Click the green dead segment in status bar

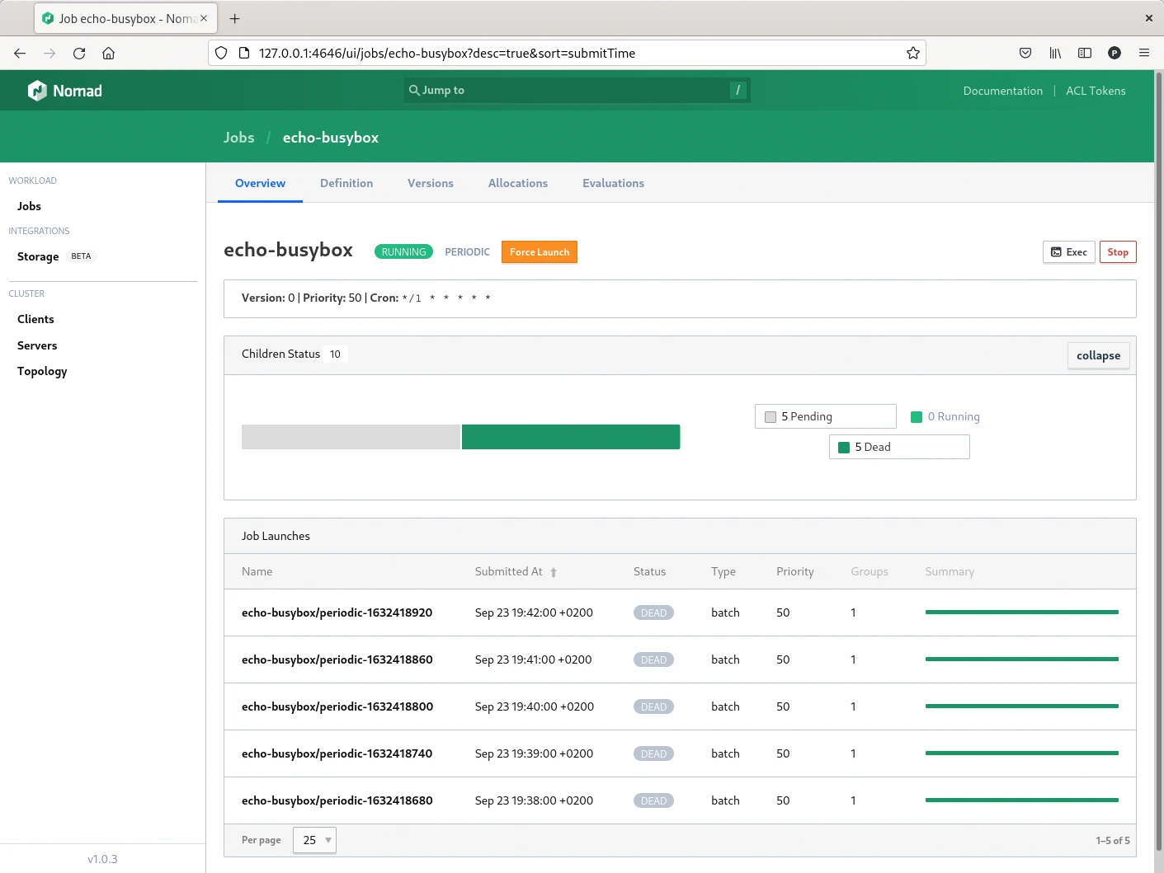[x=570, y=437]
